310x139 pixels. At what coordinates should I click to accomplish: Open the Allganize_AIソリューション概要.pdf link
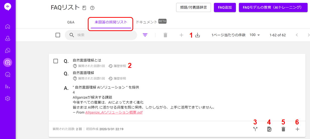pos(114,112)
